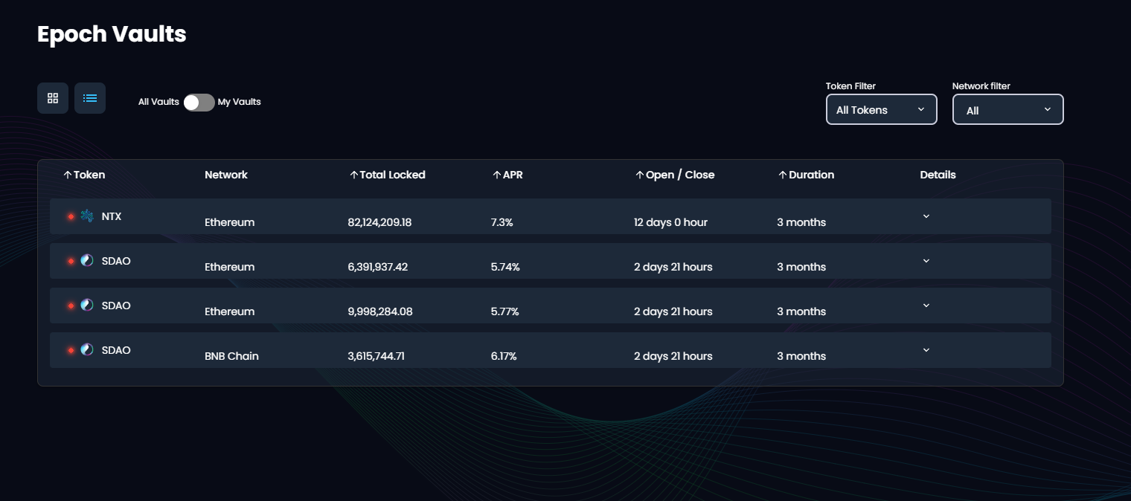Image resolution: width=1131 pixels, height=501 pixels.
Task: Switch to list view layout
Action: (90, 98)
